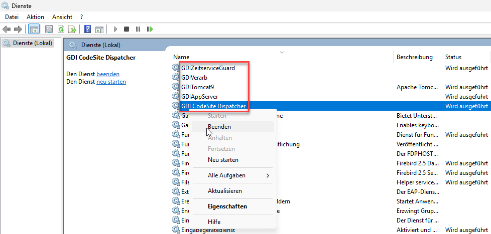Click the status cell of GDIZeitserviceGuard
The image size is (491, 234).
click(466, 68)
